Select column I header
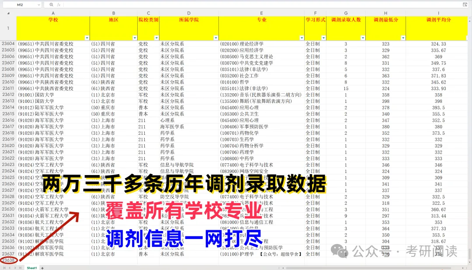 click(x=438, y=13)
